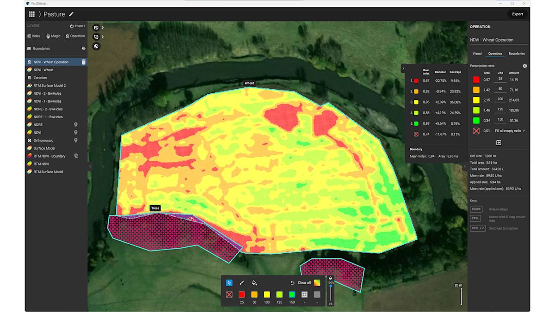This screenshot has height=312, width=555.
Task: Toggle visibility of the Boundaries layer
Action: pyautogui.click(x=84, y=48)
